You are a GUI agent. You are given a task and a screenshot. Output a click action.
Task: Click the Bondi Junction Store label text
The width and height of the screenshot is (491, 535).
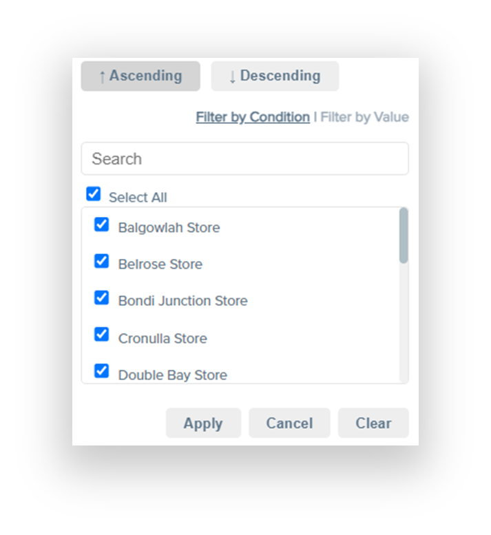[x=182, y=301]
